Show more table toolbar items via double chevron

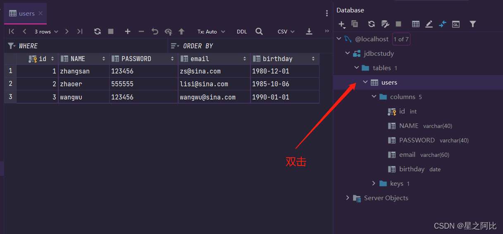click(327, 31)
